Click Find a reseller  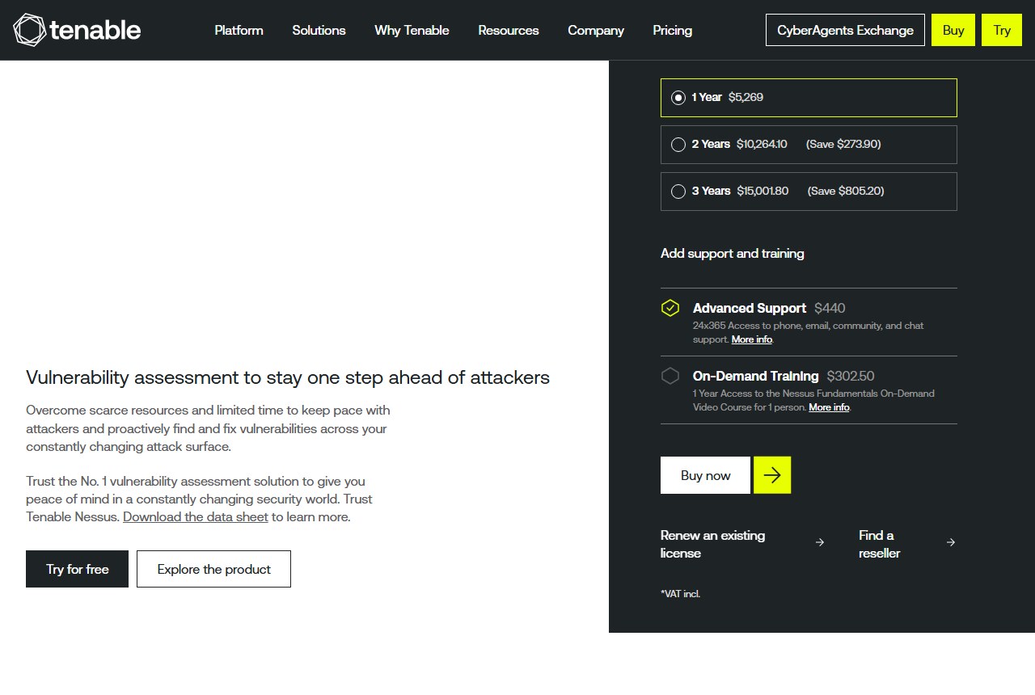click(x=879, y=544)
